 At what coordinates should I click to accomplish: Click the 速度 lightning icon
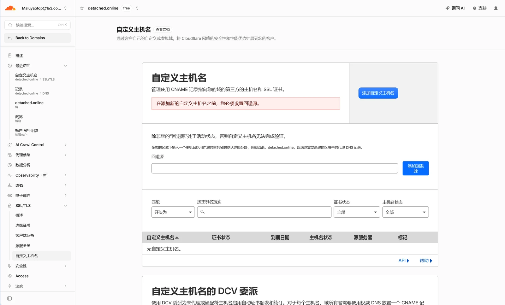tap(9, 286)
